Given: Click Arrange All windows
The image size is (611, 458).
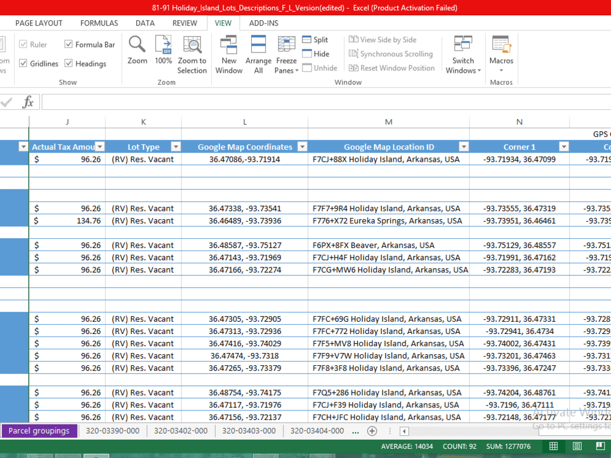Looking at the screenshot, I should [258, 54].
